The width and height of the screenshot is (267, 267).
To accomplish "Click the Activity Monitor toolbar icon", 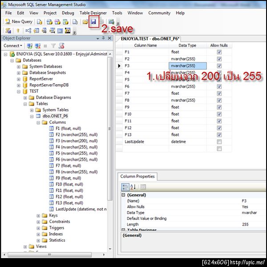I will coord(111,22).
